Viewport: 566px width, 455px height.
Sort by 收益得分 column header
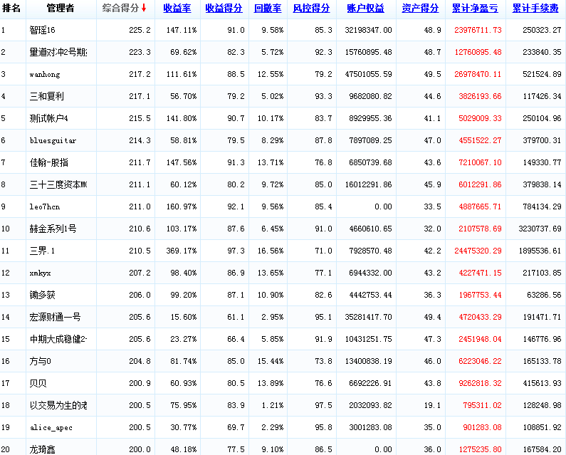point(224,9)
